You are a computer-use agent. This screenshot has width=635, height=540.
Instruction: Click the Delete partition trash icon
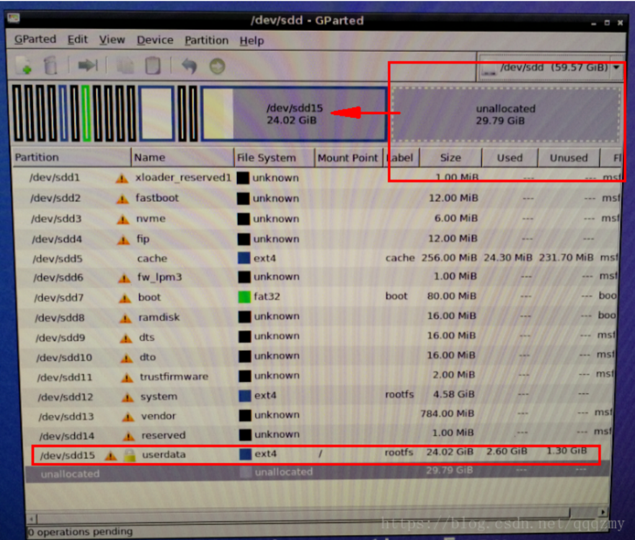point(50,66)
